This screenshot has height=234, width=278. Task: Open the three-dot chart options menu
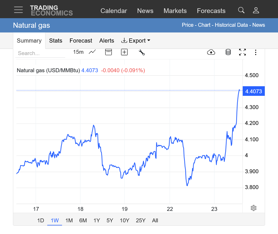point(256,52)
